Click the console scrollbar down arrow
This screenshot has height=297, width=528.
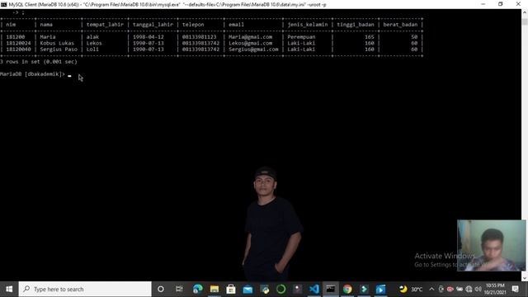(525, 278)
